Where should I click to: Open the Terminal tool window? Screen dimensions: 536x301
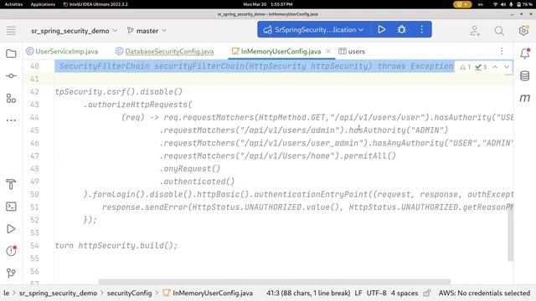[x=11, y=207]
